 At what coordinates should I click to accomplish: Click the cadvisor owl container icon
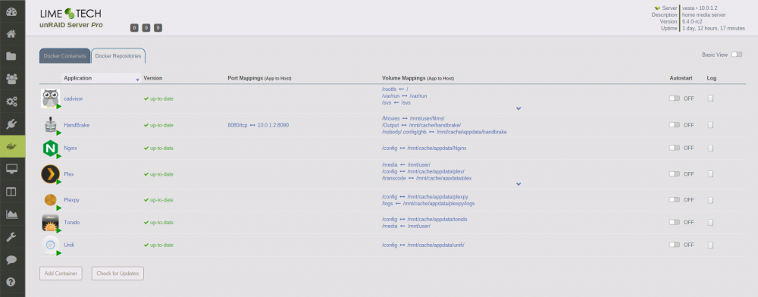click(x=51, y=98)
